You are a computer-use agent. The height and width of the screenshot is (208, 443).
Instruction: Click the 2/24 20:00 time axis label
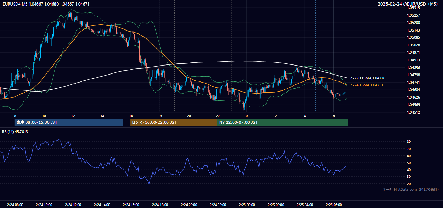click(x=189, y=205)
